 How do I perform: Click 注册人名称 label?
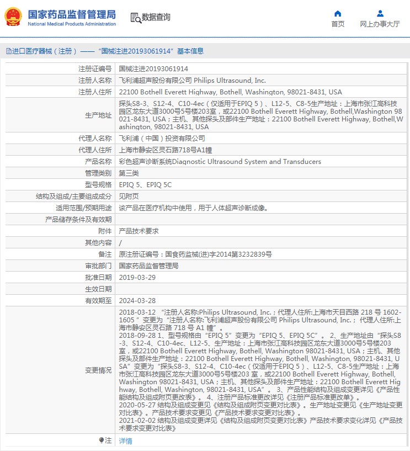95,81
